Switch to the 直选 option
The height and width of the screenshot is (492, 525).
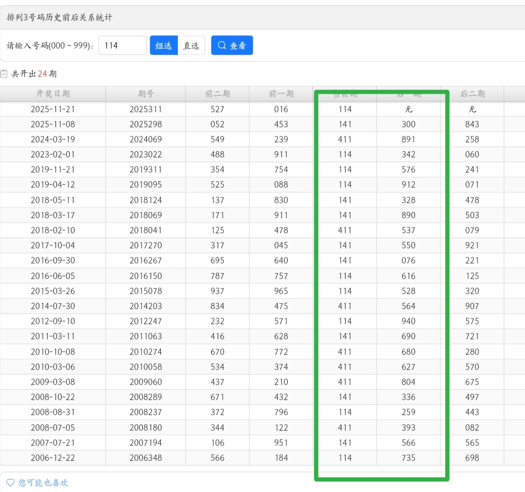click(191, 46)
